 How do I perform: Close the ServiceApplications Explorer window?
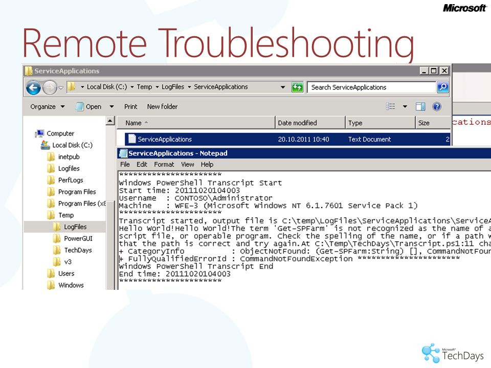(444, 71)
